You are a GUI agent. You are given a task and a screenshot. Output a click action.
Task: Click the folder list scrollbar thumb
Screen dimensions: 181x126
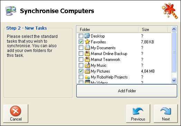coord(174,52)
